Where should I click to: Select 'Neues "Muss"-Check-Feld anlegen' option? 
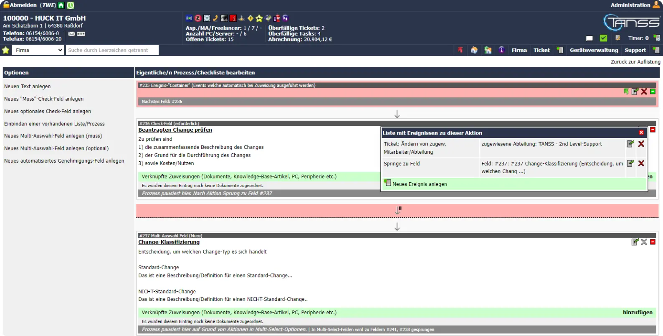(x=44, y=99)
